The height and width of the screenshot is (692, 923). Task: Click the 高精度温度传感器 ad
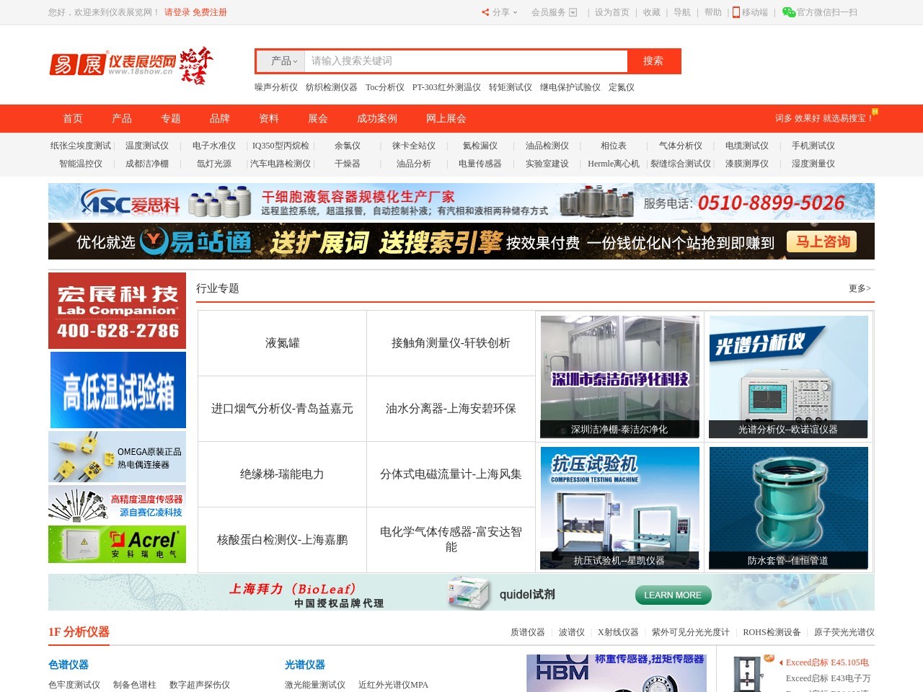point(118,504)
